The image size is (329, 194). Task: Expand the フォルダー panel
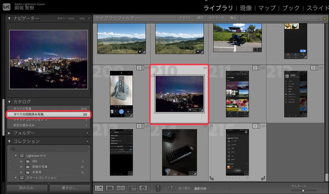click(9, 133)
